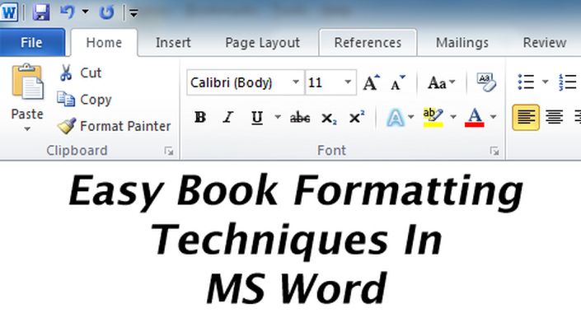Click the Cut scissors button
This screenshot has height=327, width=581.
81,72
